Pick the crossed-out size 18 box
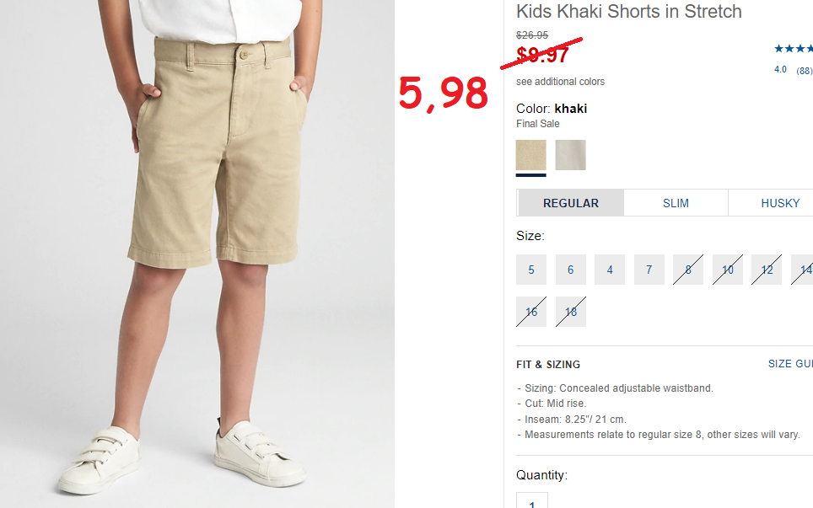Image resolution: width=813 pixels, height=508 pixels. [570, 312]
